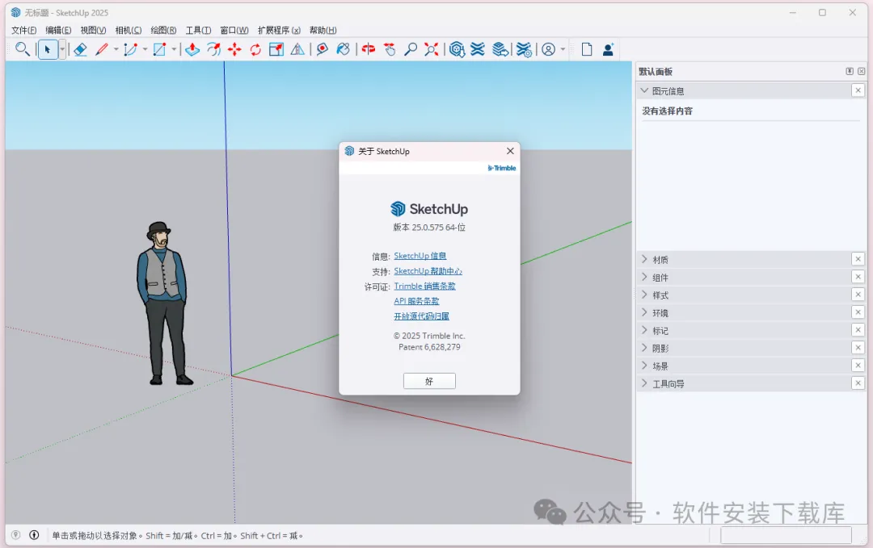Image resolution: width=873 pixels, height=548 pixels.
Task: Select the Offset tool
Action: tap(213, 49)
